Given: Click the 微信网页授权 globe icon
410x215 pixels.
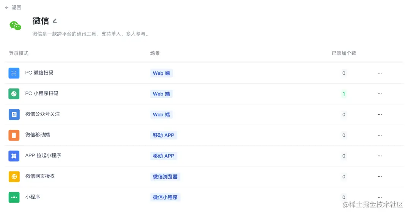Looking at the screenshot, I should pos(14,177).
